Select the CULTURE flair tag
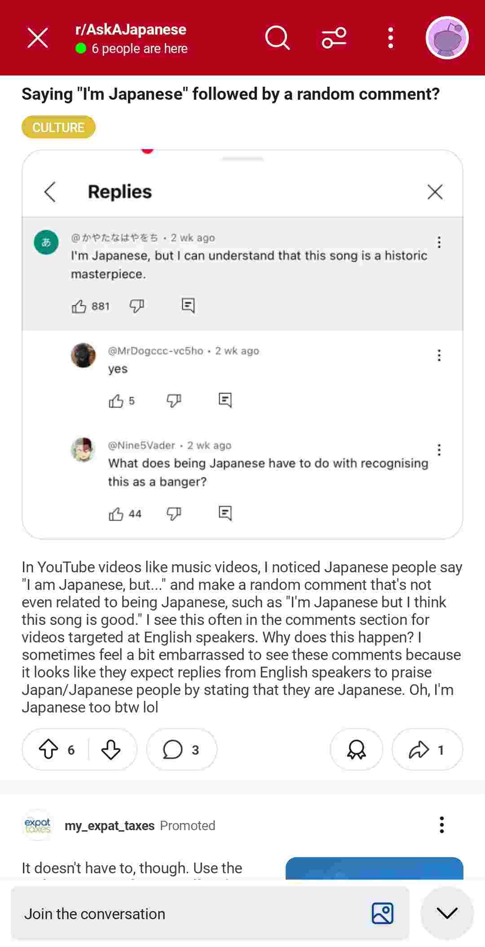Image resolution: width=485 pixels, height=947 pixels. click(58, 127)
